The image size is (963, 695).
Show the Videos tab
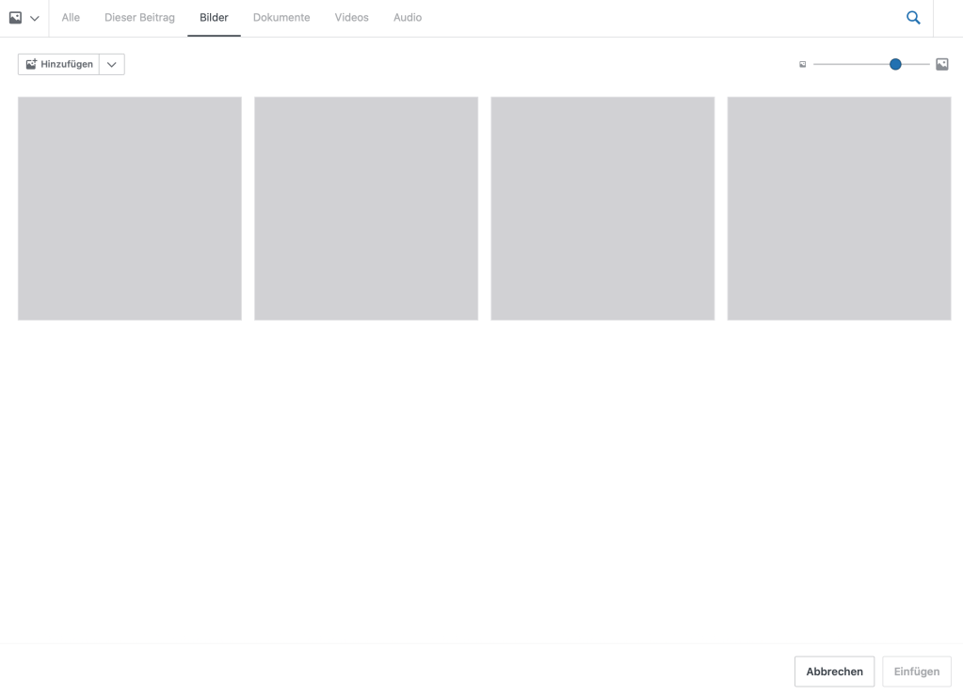[x=351, y=18]
